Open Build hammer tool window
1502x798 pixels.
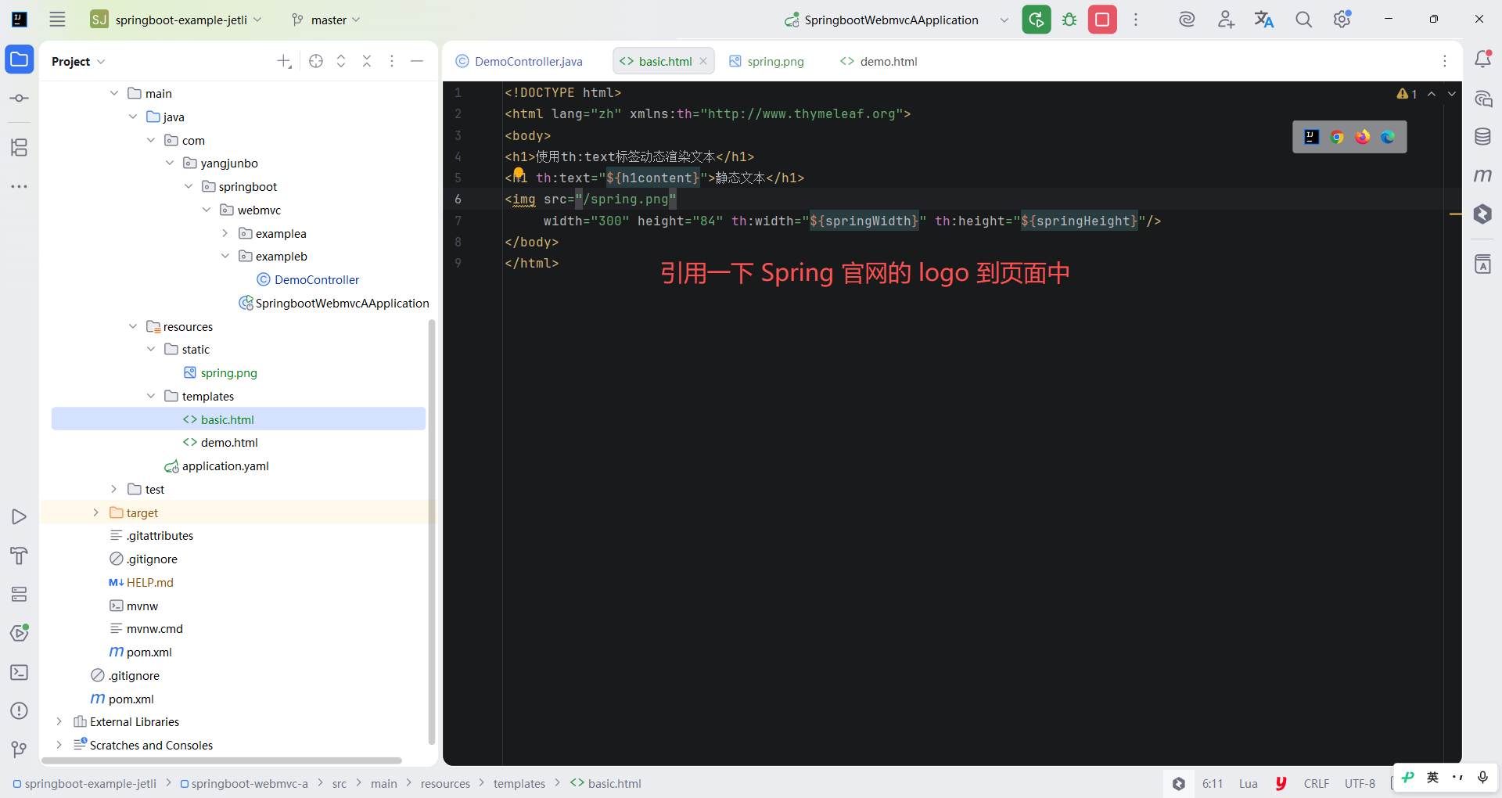point(20,555)
